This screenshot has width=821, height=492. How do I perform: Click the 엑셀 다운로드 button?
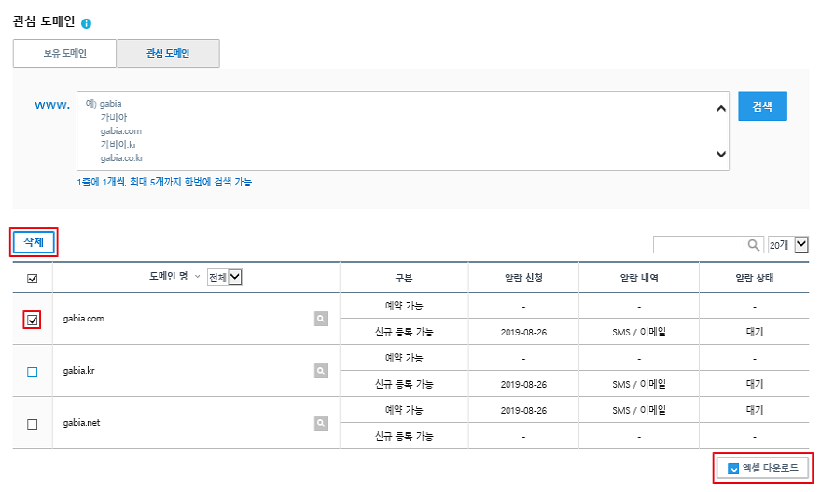(x=763, y=468)
